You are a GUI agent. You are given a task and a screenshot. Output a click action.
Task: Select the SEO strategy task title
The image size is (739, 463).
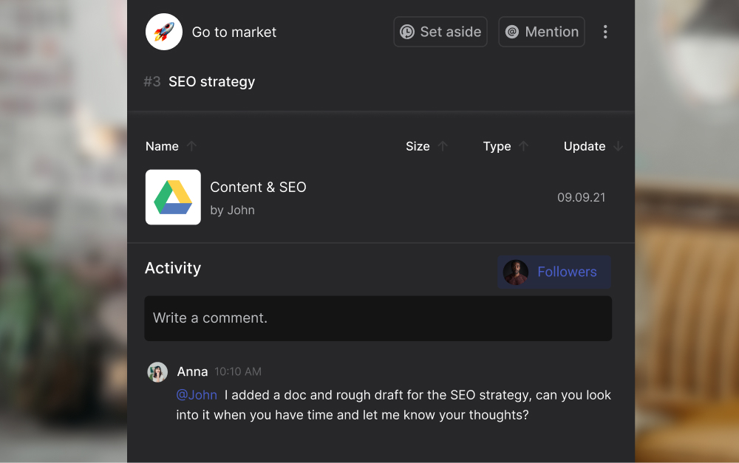pyautogui.click(x=211, y=82)
